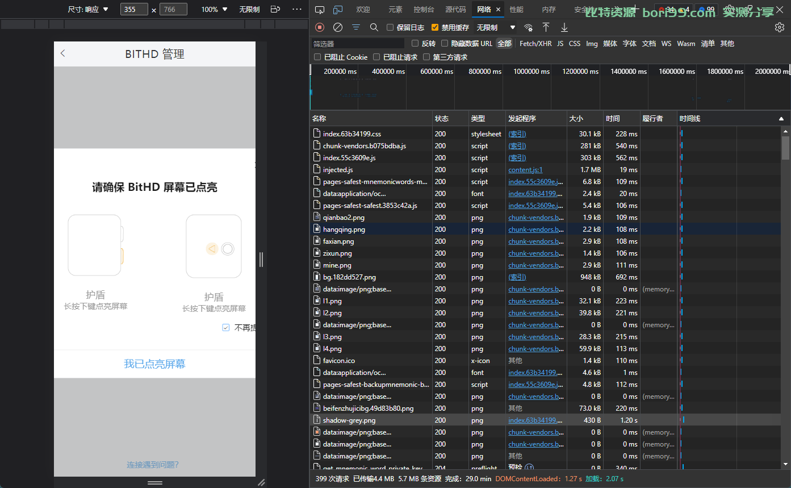The height and width of the screenshot is (488, 791).
Task: Close the 网络 tab
Action: click(x=499, y=10)
